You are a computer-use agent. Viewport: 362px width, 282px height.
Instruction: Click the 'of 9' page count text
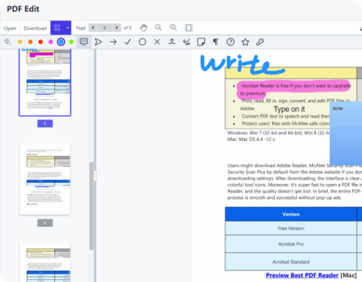[127, 28]
